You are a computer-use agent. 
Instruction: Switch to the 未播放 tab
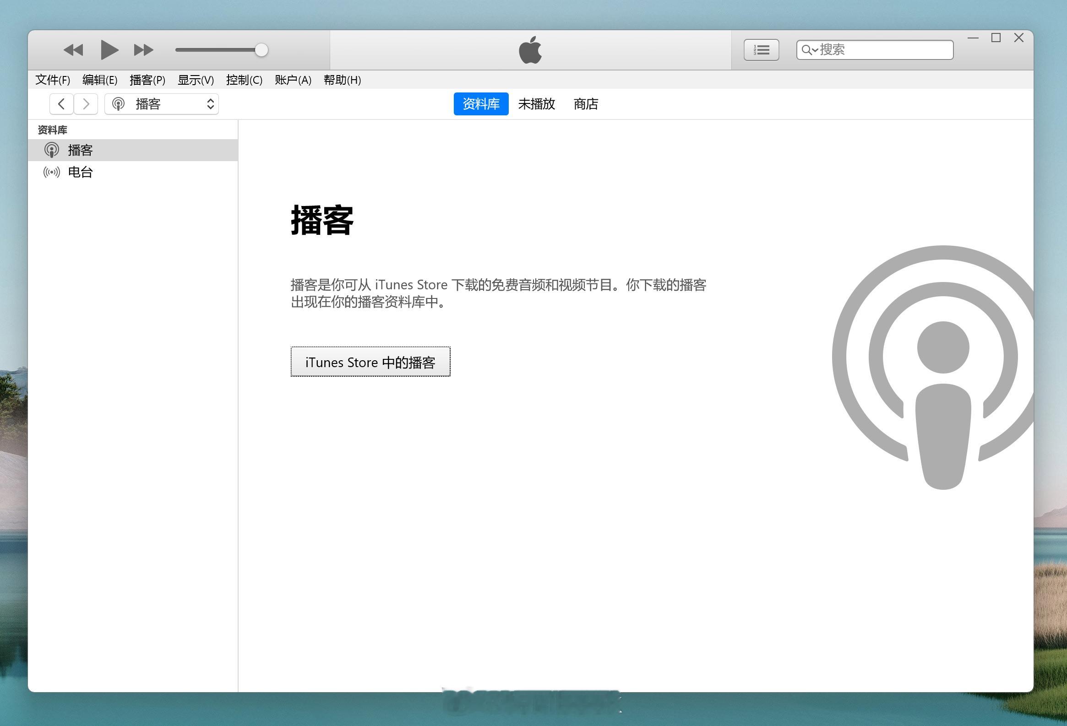[536, 104]
